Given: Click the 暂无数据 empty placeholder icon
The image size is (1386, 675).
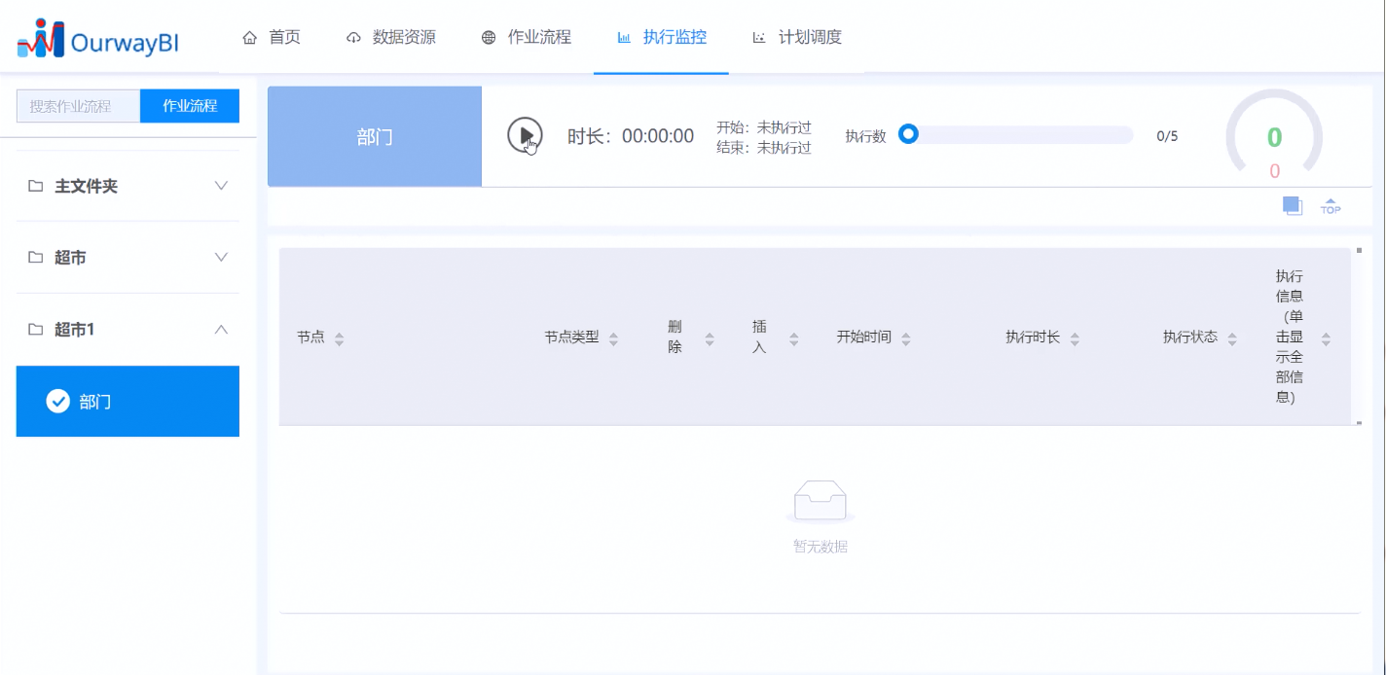Looking at the screenshot, I should point(820,500).
